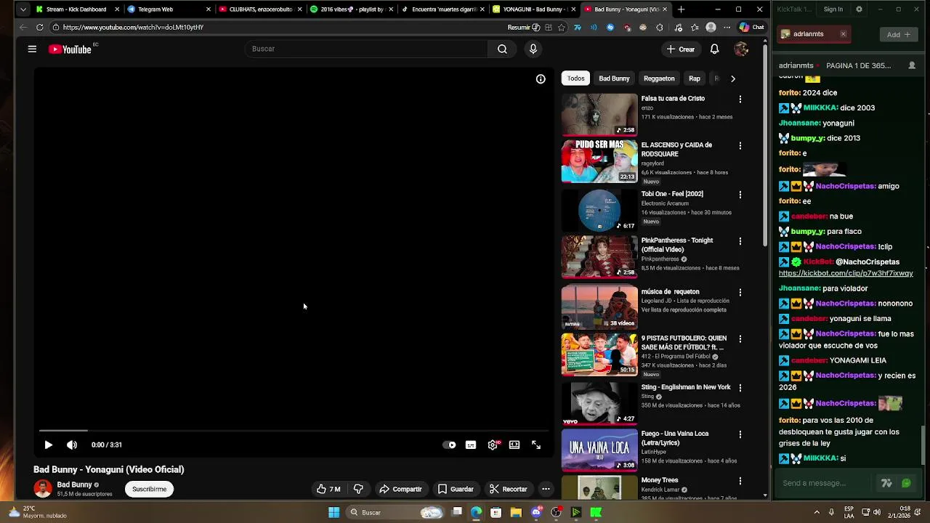This screenshot has width=930, height=523.
Task: Open options for PinkPantheress Tonight video
Action: pyautogui.click(x=740, y=241)
